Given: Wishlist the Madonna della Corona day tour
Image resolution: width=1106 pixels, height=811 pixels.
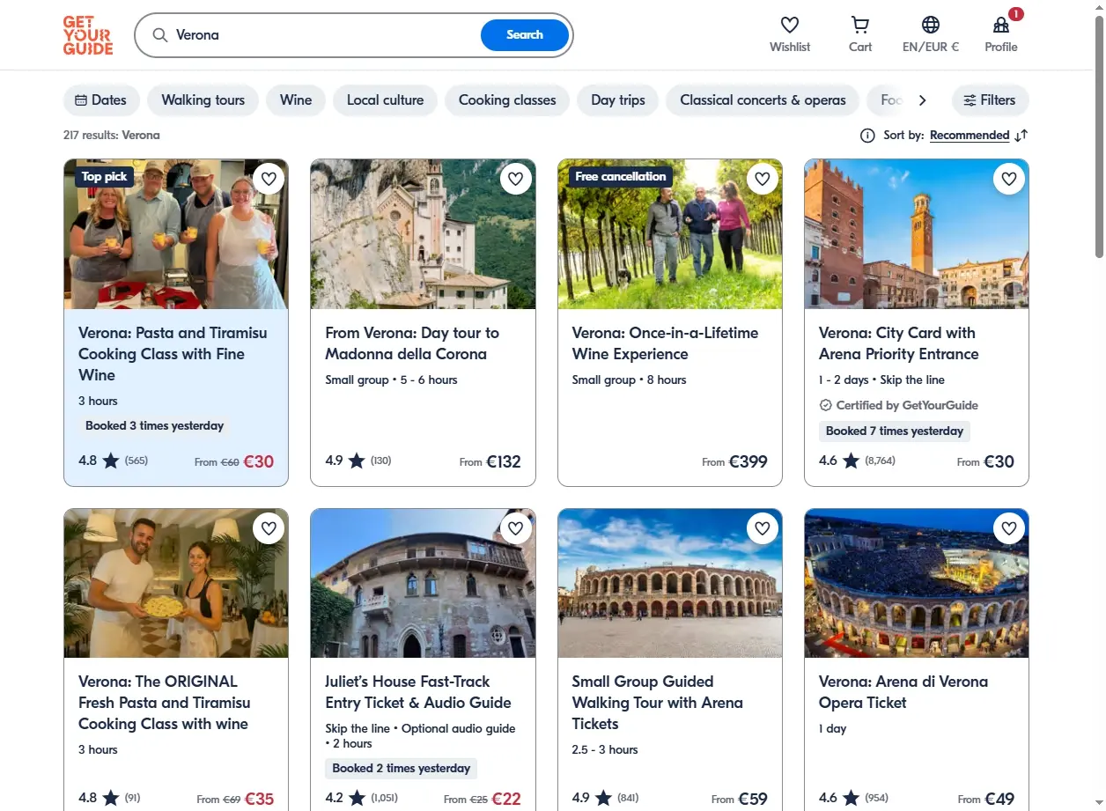Looking at the screenshot, I should click(515, 179).
